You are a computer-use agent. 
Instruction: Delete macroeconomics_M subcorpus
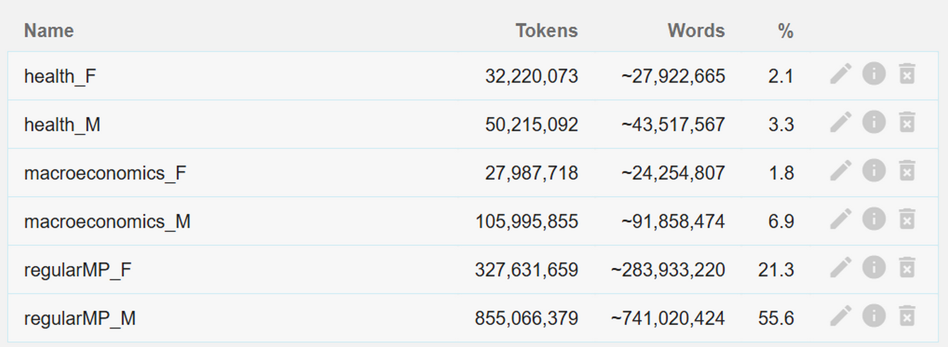click(x=907, y=220)
